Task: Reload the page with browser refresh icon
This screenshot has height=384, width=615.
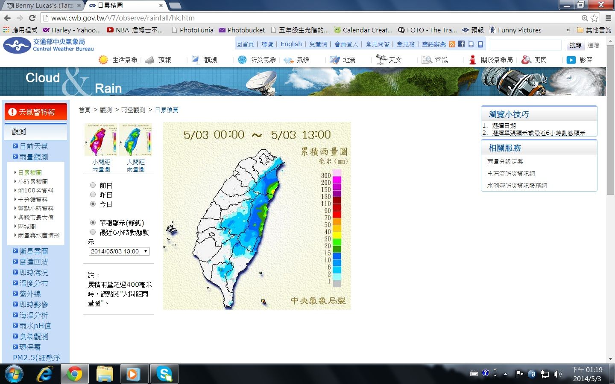Action: [x=32, y=18]
